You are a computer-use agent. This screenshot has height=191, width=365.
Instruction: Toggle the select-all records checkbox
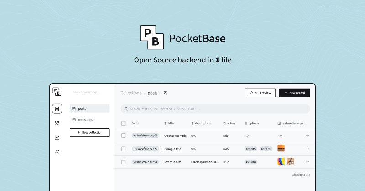[x=124, y=123]
